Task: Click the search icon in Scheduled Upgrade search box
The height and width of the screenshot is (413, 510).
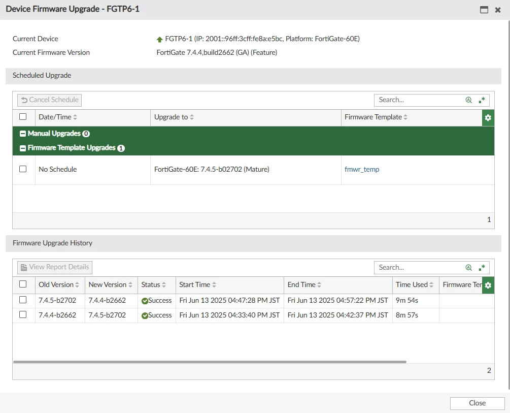Action: coord(469,100)
